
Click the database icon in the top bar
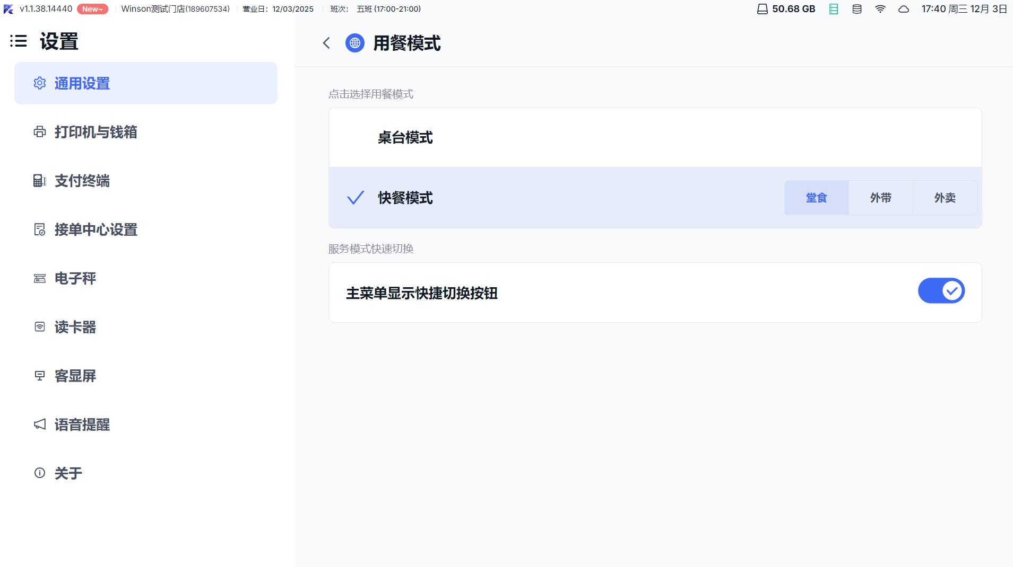tap(857, 9)
